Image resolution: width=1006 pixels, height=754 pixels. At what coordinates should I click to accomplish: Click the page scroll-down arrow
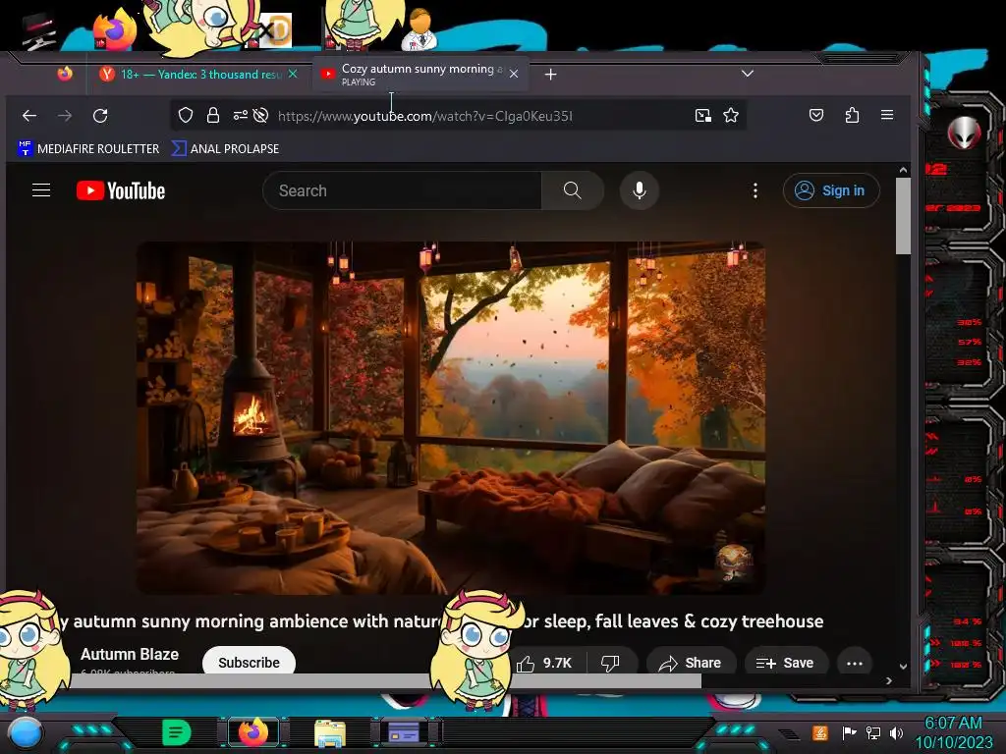[x=904, y=667]
